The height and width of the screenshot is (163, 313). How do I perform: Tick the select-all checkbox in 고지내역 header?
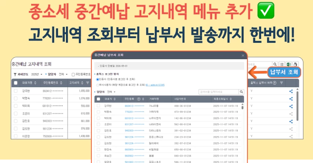(x=16, y=83)
